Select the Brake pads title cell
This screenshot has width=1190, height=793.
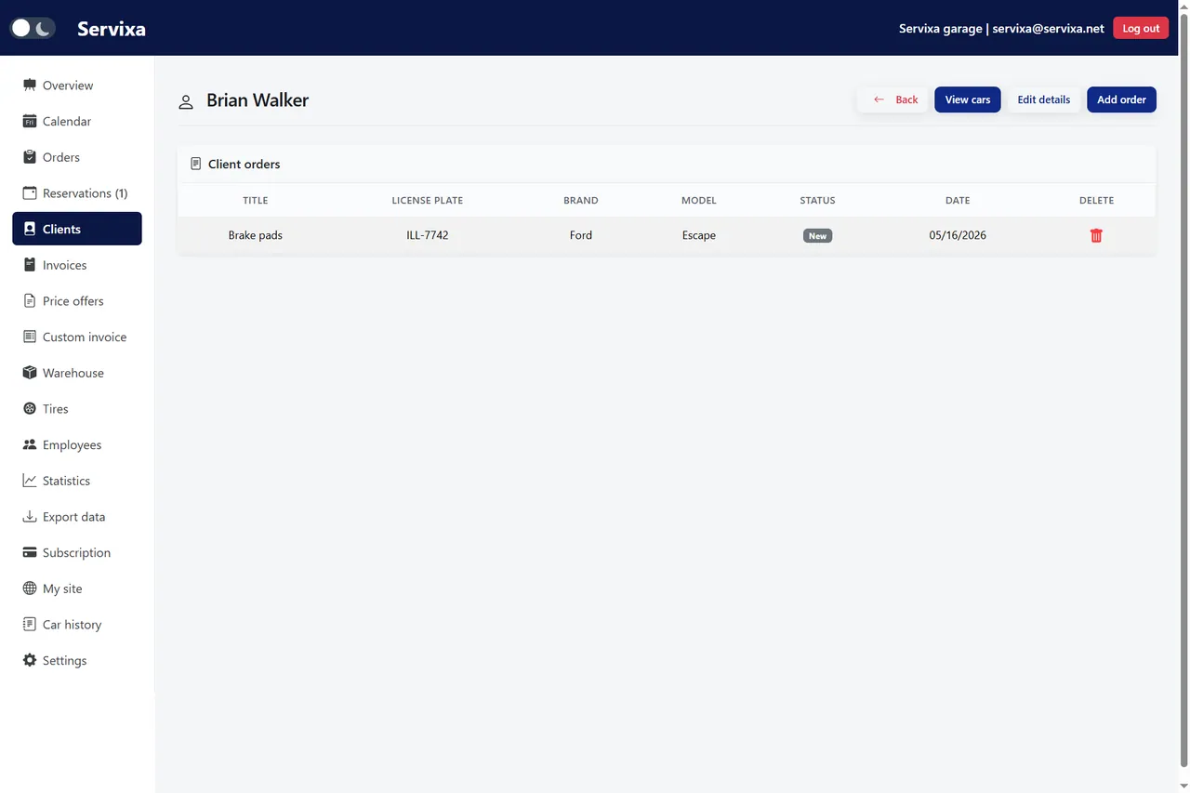tap(256, 235)
